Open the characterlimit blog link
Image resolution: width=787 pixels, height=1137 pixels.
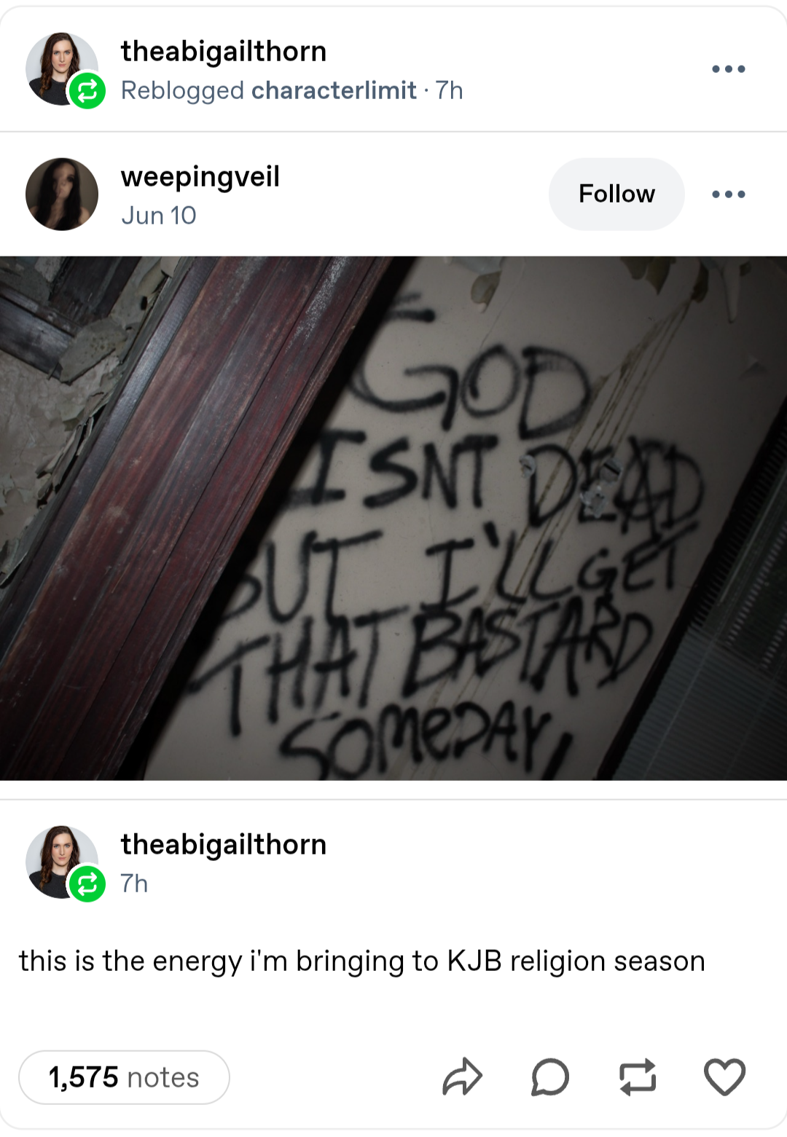click(334, 90)
